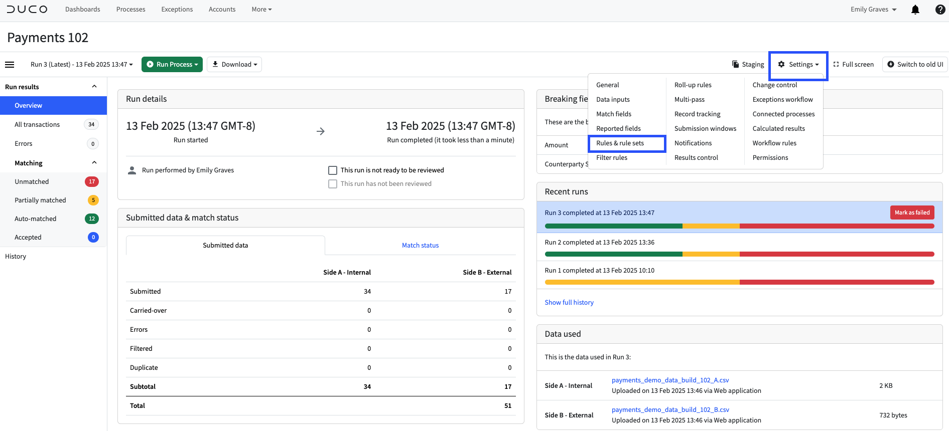Open Filter rules settings
Image resolution: width=949 pixels, height=431 pixels.
[x=612, y=158]
